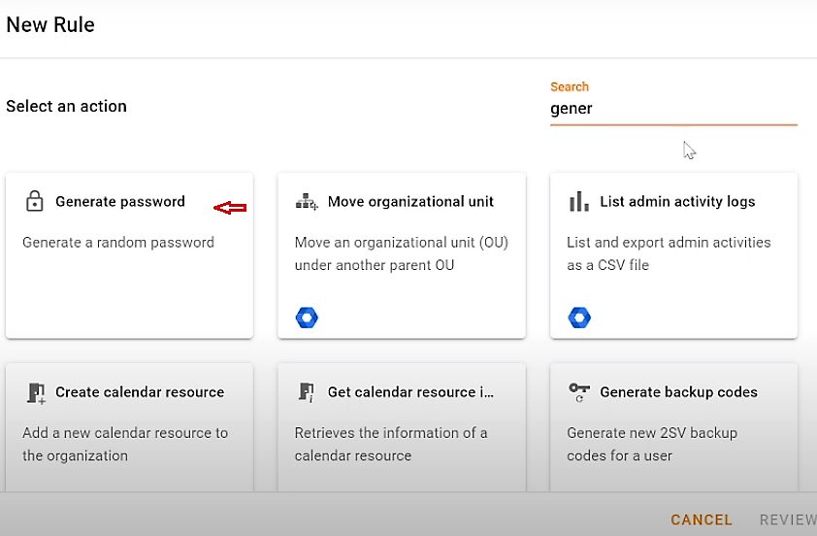Image resolution: width=817 pixels, height=536 pixels.
Task: Click the building info icon on Get calendar resource
Action: (307, 392)
